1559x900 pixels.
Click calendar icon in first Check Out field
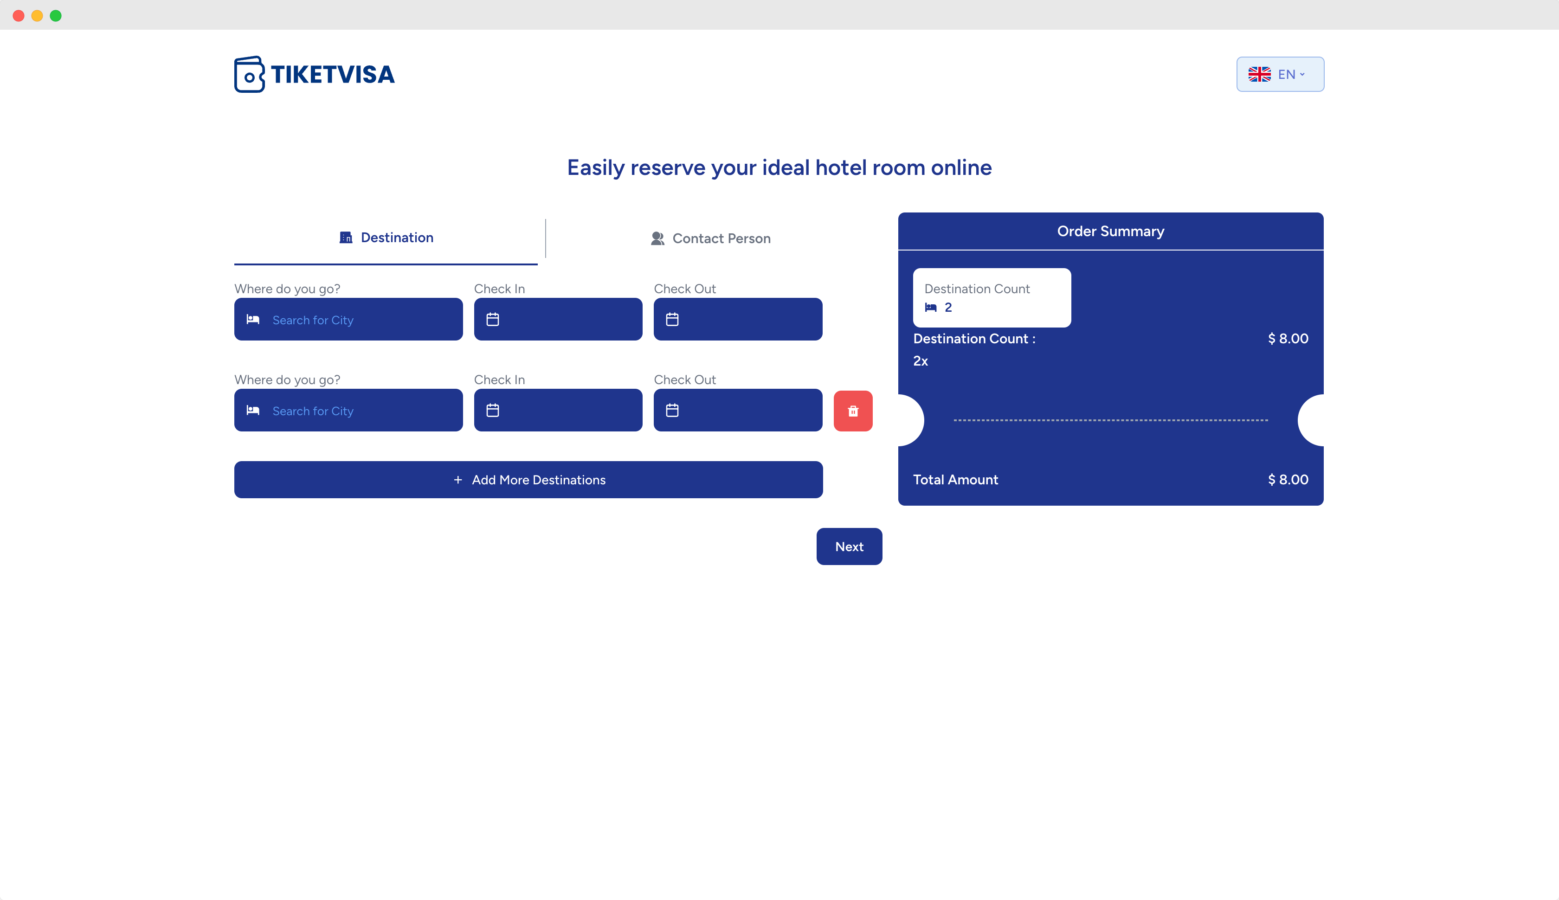coord(673,320)
